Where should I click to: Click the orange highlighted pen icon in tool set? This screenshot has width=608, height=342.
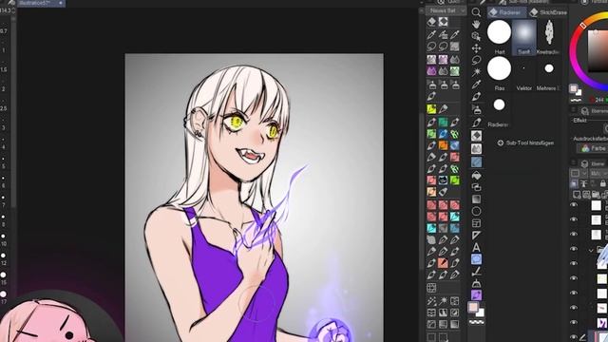pos(443,145)
